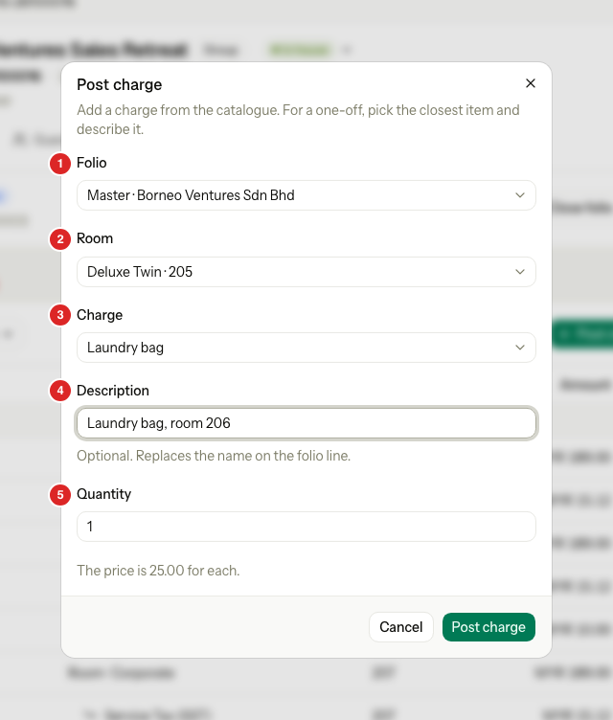This screenshot has height=720, width=613.
Task: Open the Room dropdown showing Deluxe Twin 205
Action: (x=306, y=272)
